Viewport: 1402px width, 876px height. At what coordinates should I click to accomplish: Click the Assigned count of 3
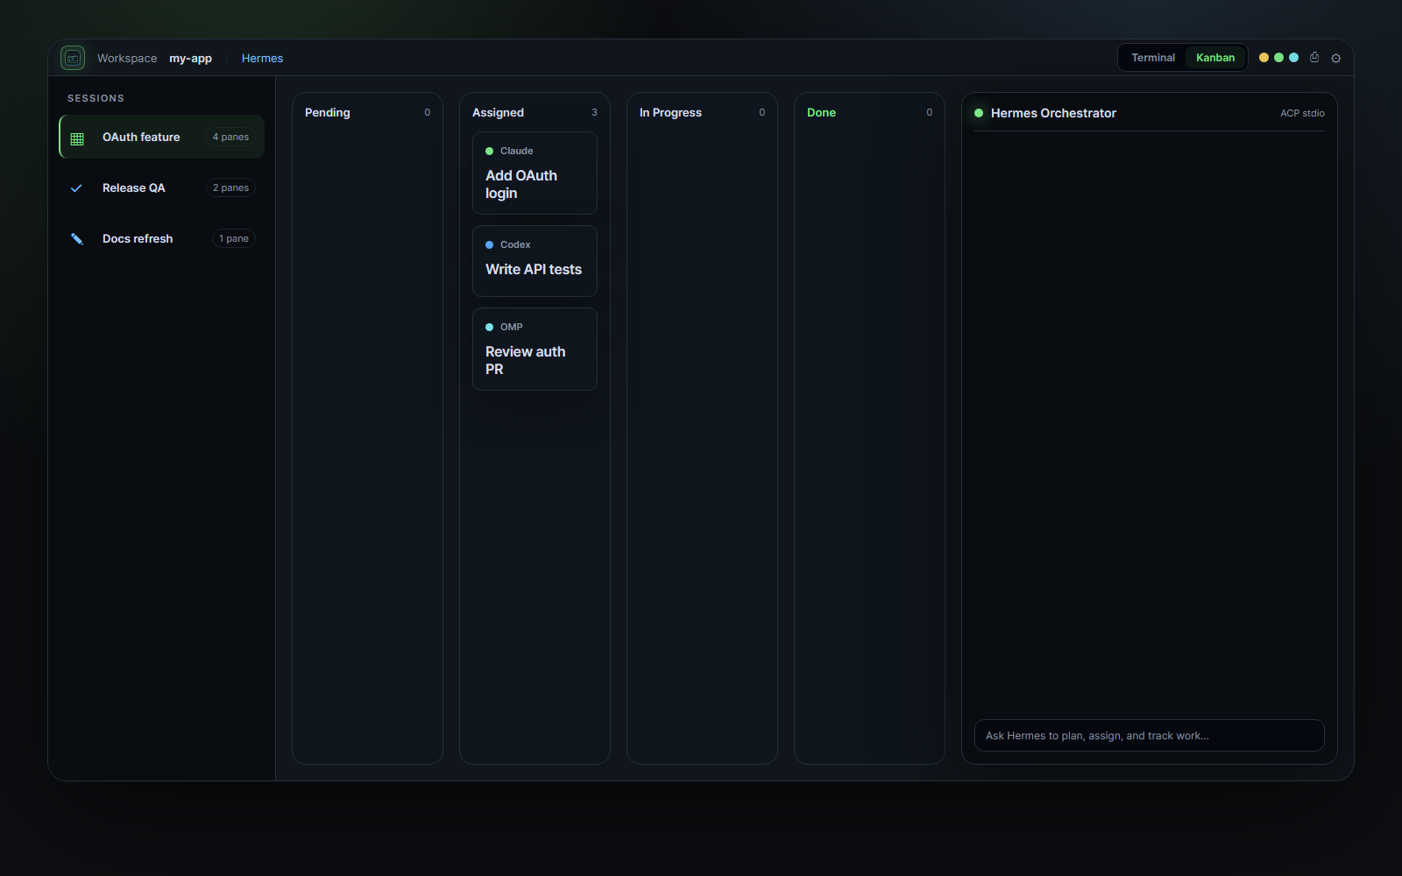click(594, 113)
